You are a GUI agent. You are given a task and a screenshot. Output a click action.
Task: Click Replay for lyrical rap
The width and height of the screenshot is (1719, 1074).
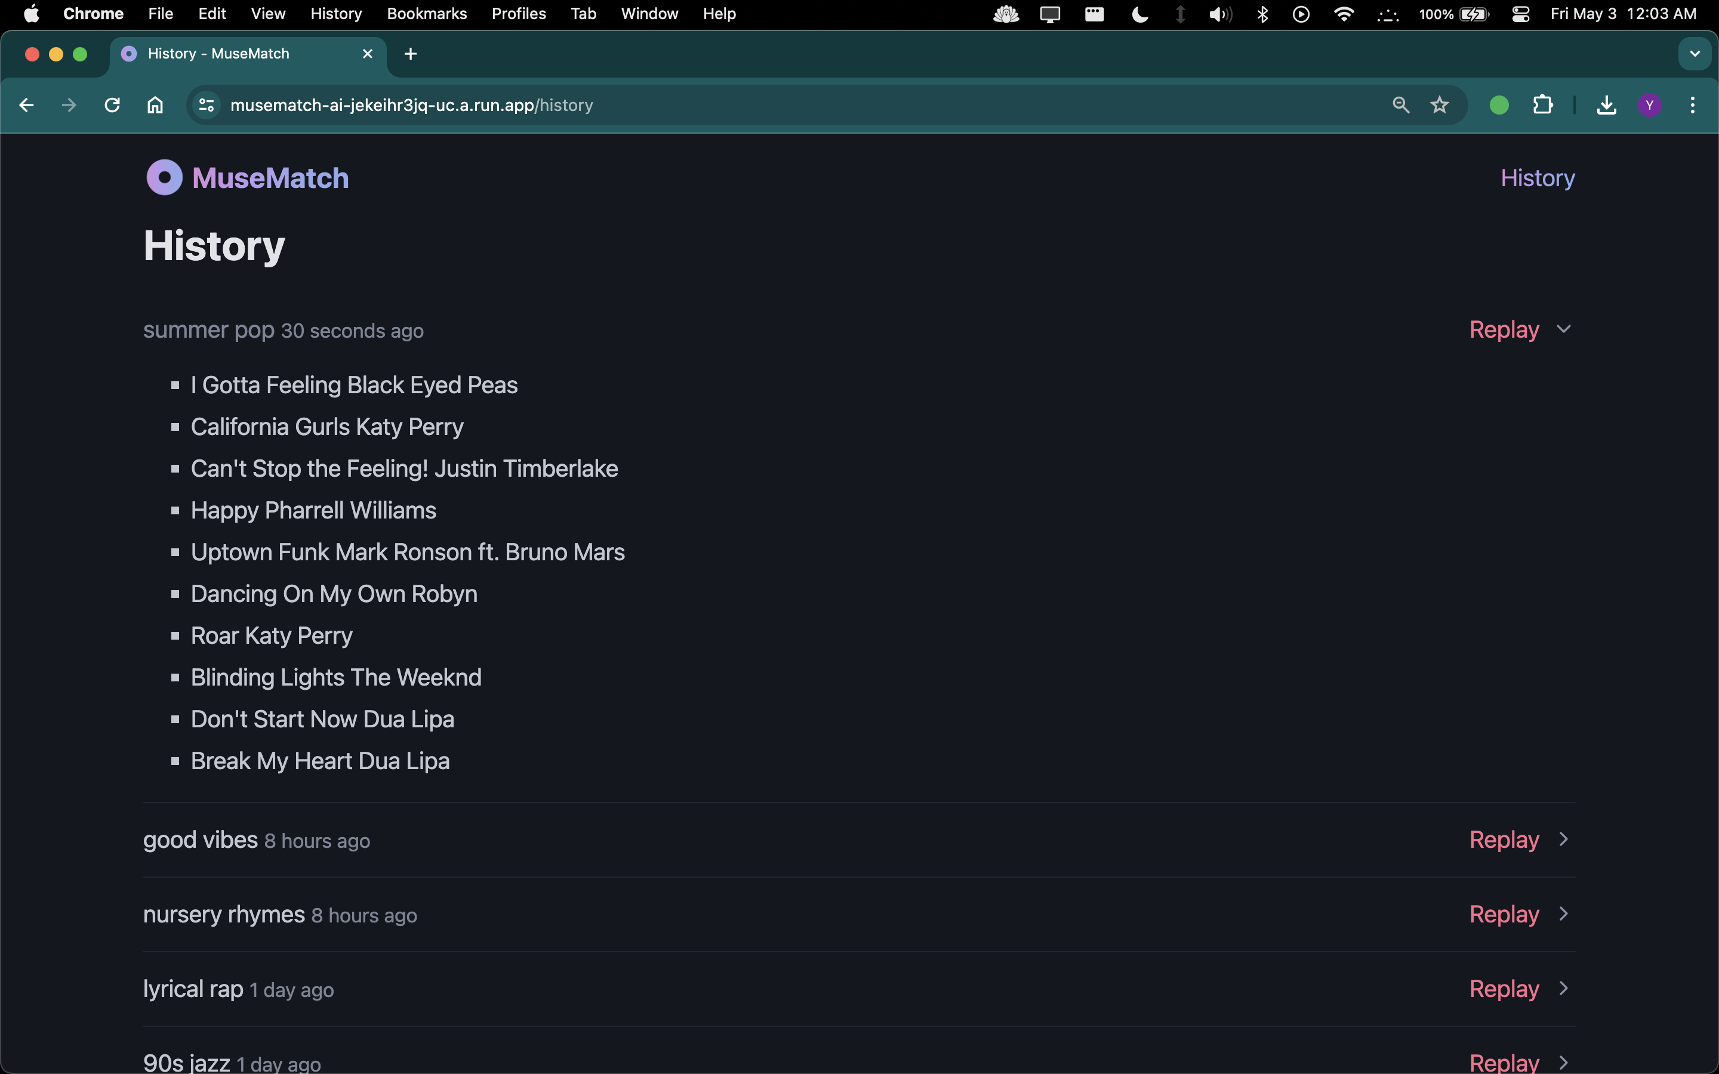click(x=1504, y=989)
